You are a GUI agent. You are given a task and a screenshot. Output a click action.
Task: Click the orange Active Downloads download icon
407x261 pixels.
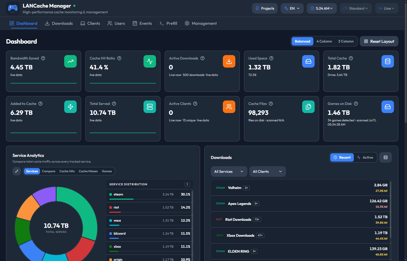click(x=229, y=61)
